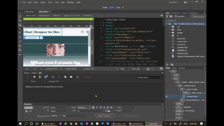Open the ID dropdown in Properties
224x126 pixels.
click(x=59, y=111)
